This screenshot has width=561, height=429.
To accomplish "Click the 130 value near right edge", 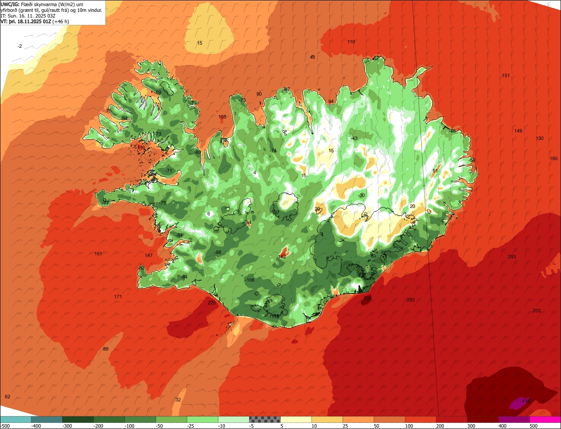I will pyautogui.click(x=540, y=139).
